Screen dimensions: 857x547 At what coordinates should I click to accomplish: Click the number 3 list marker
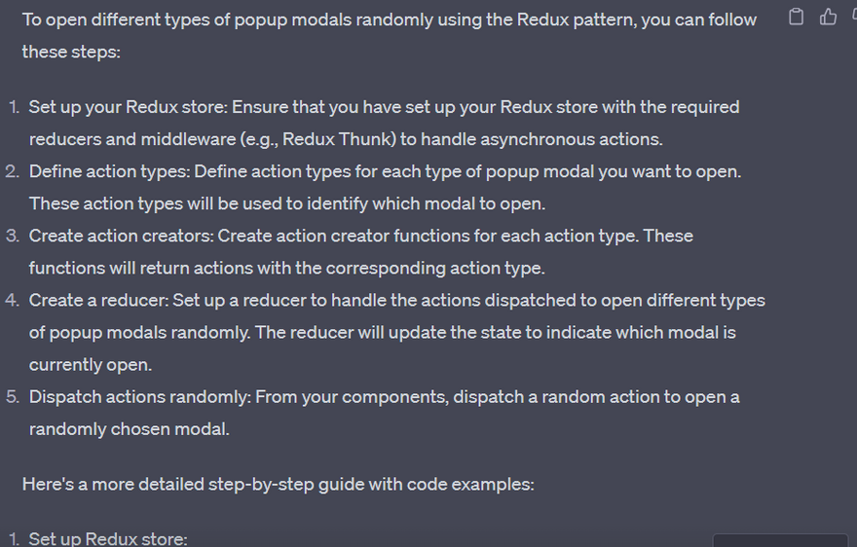[13, 236]
